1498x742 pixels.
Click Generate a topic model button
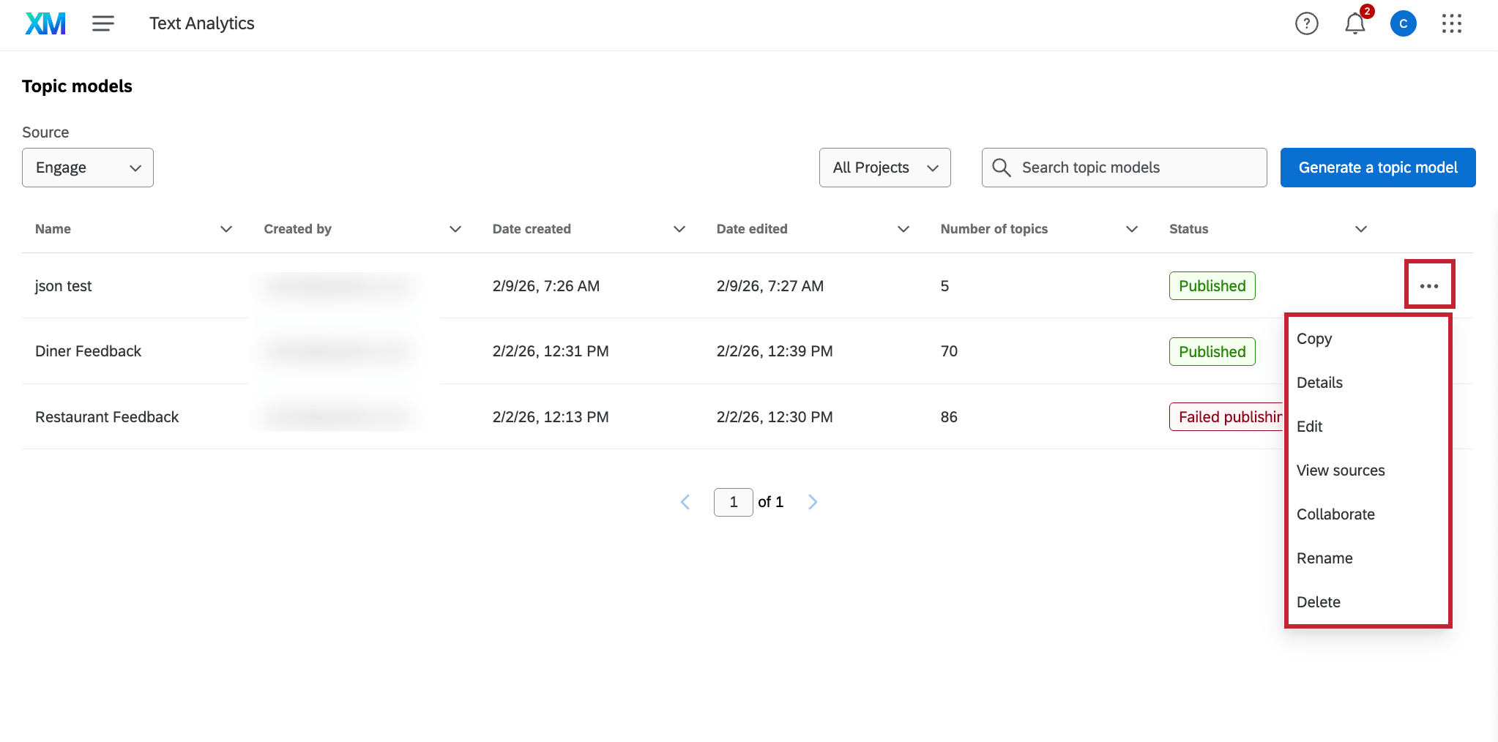(x=1377, y=168)
